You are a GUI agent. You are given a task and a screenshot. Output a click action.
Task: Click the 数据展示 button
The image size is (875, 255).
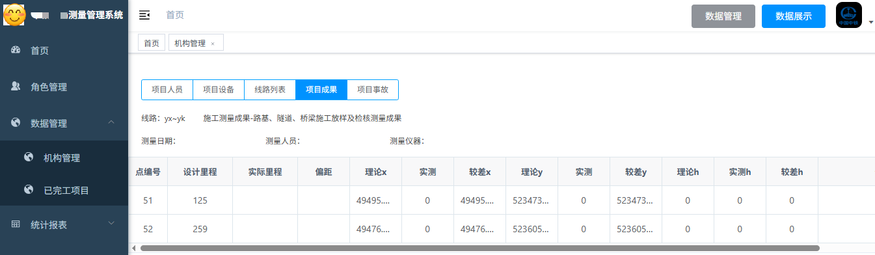click(794, 16)
